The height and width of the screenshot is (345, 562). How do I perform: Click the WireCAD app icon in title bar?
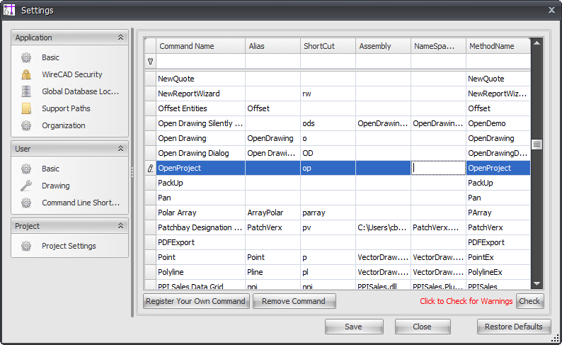9,10
